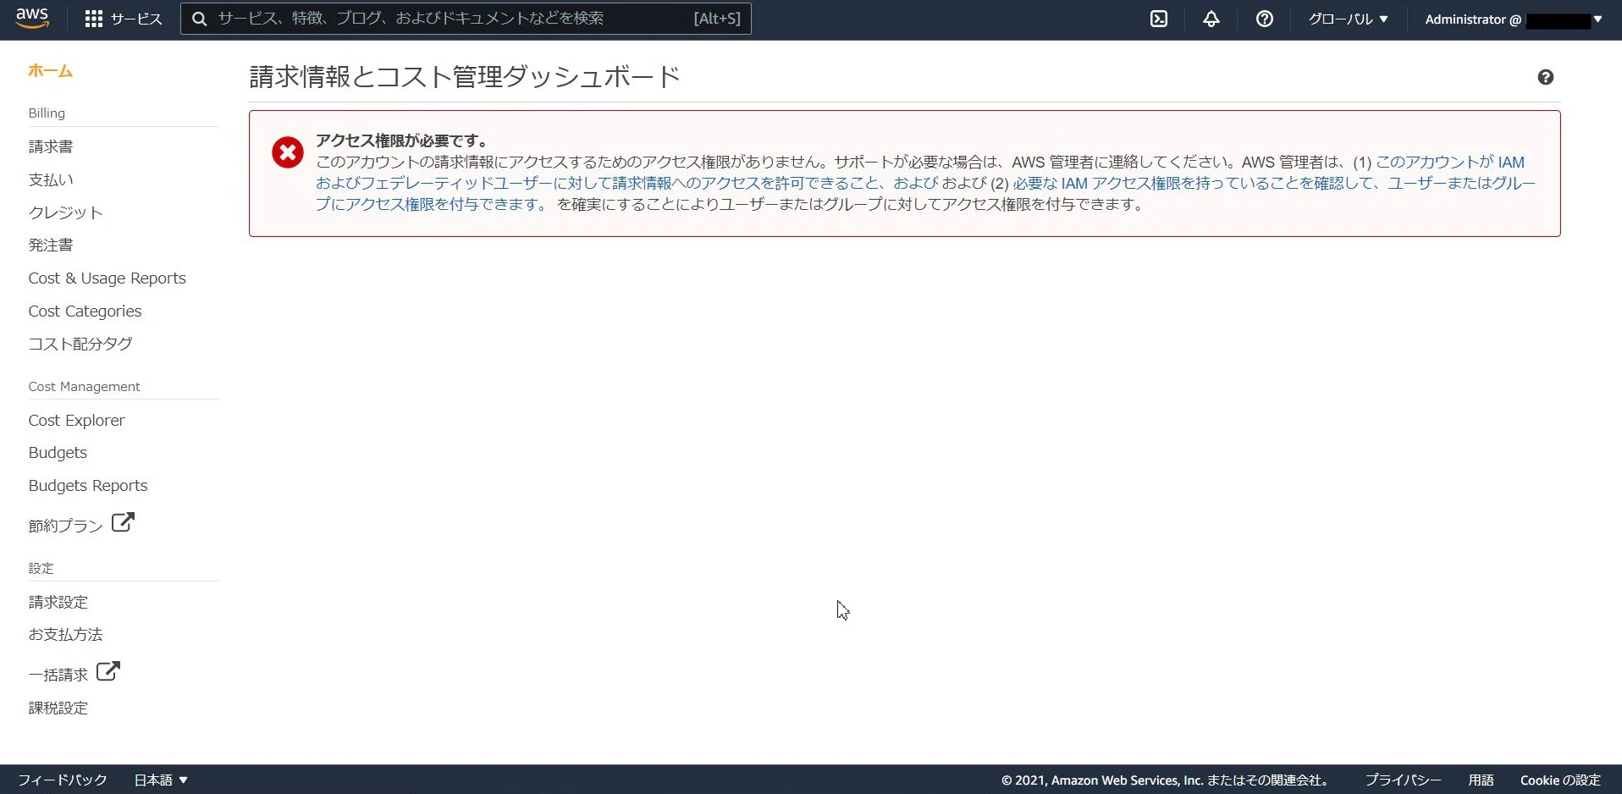Open Cost & Usage Reports
1622x794 pixels.
[107, 278]
